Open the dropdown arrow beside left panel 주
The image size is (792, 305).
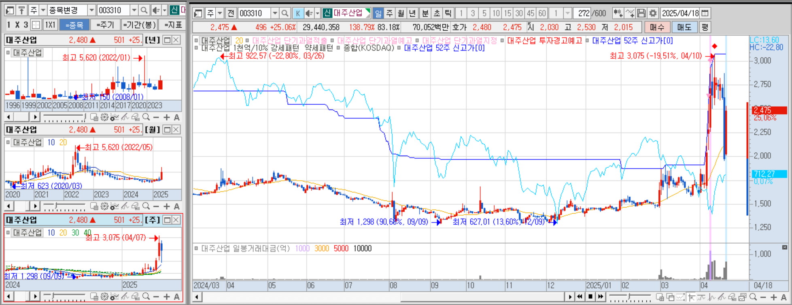(x=43, y=10)
